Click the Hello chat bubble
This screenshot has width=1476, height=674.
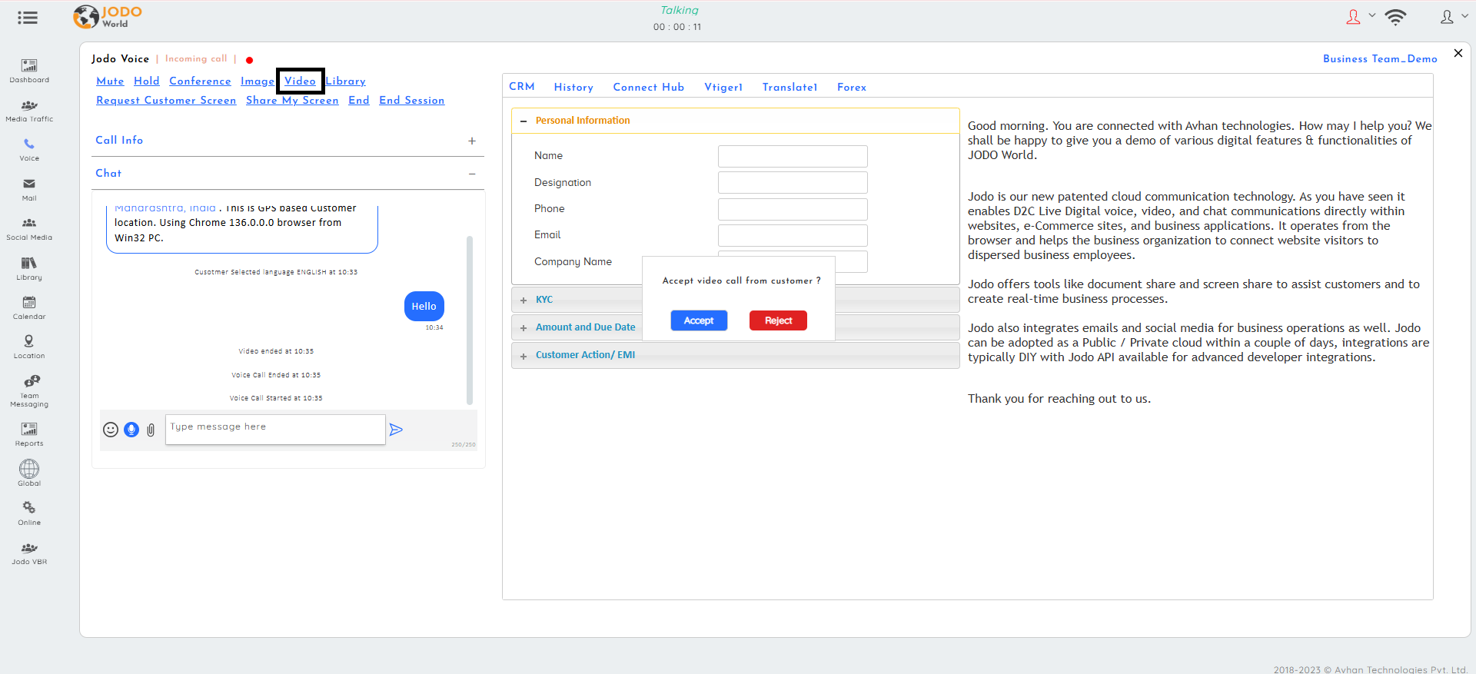click(x=424, y=306)
